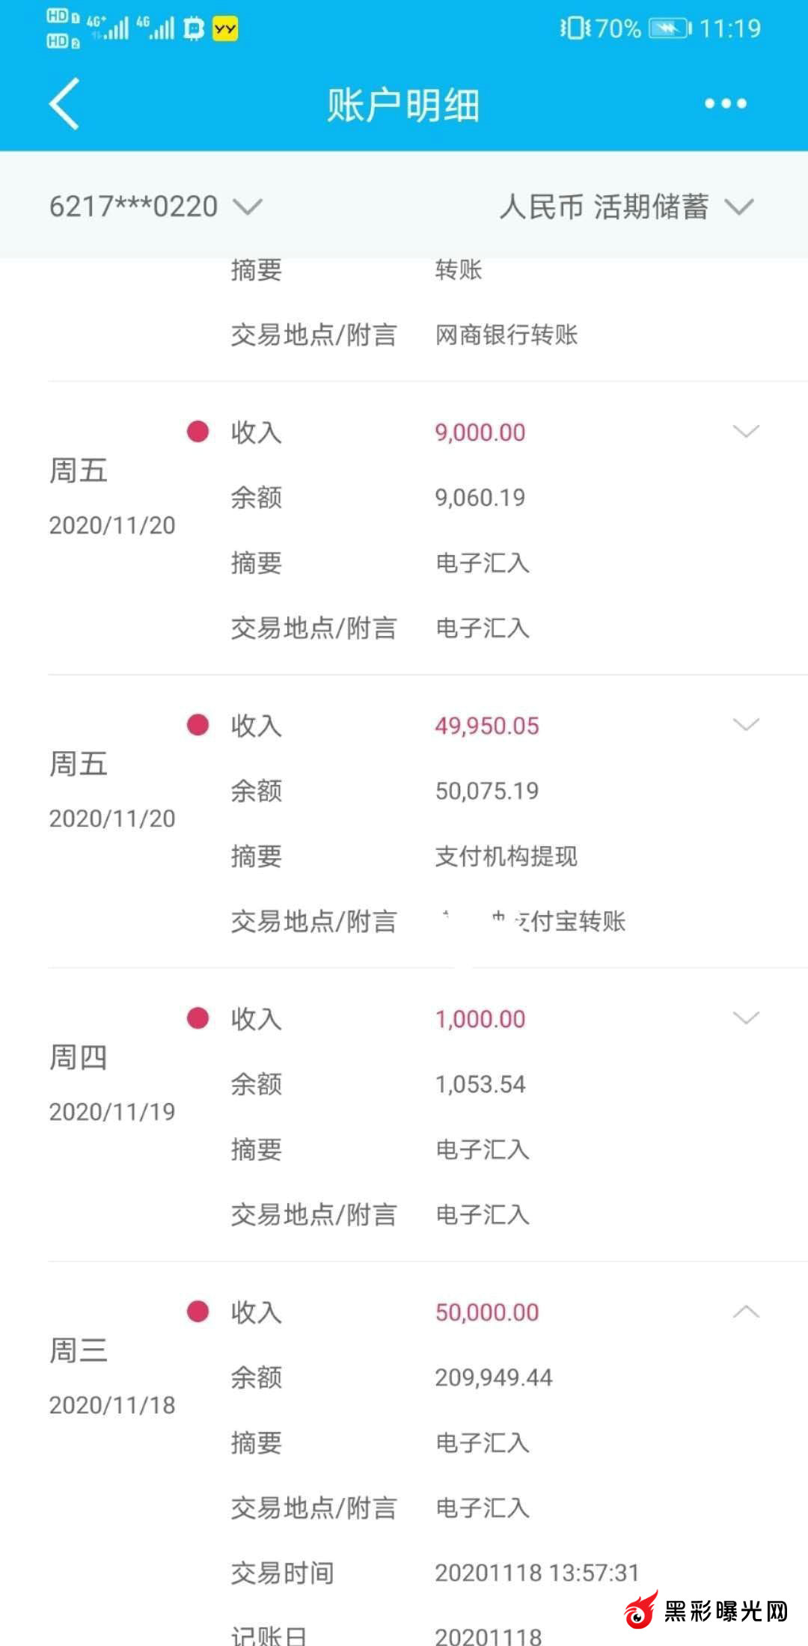Image resolution: width=808 pixels, height=1646 pixels.
Task: Select the 49,950.05 income amount
Action: click(x=487, y=726)
